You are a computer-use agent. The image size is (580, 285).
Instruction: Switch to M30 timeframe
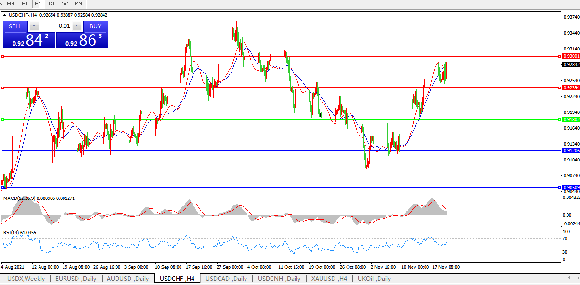pyautogui.click(x=11, y=4)
